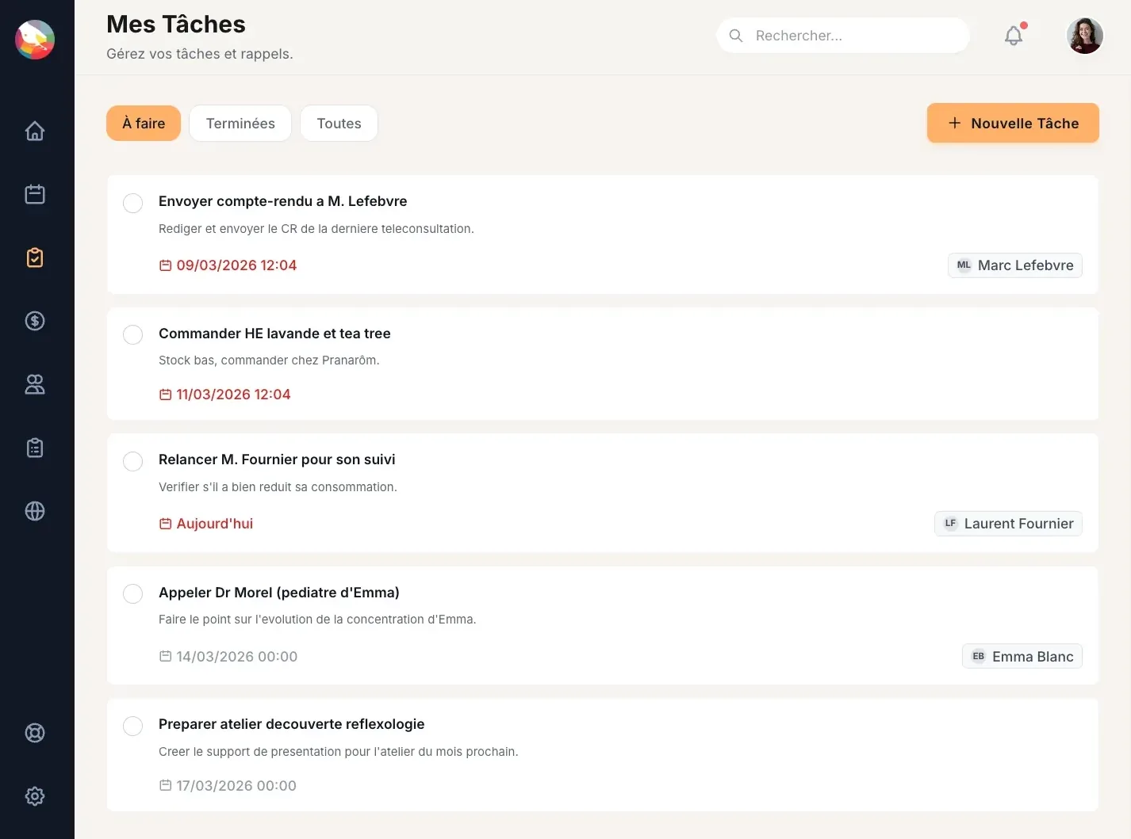Open the 'Marc Lefebvre' contact chip

point(1014,265)
